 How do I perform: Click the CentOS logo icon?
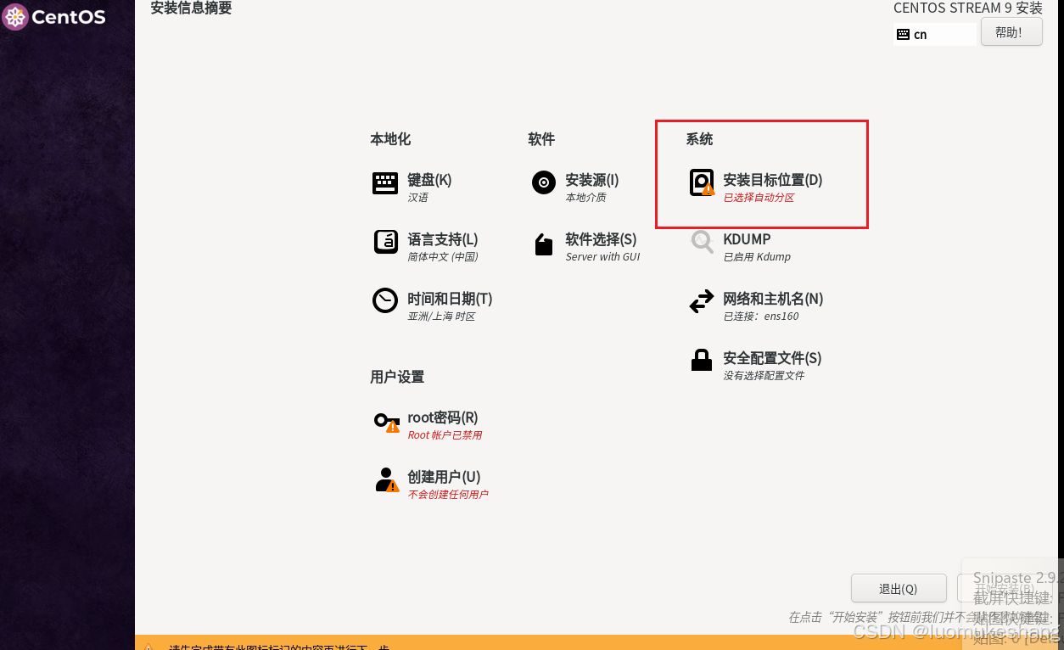(15, 16)
